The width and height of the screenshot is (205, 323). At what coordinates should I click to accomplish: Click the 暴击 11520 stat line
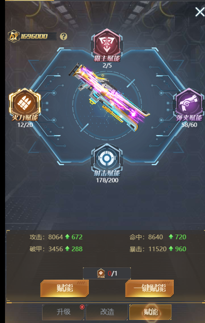(158, 249)
